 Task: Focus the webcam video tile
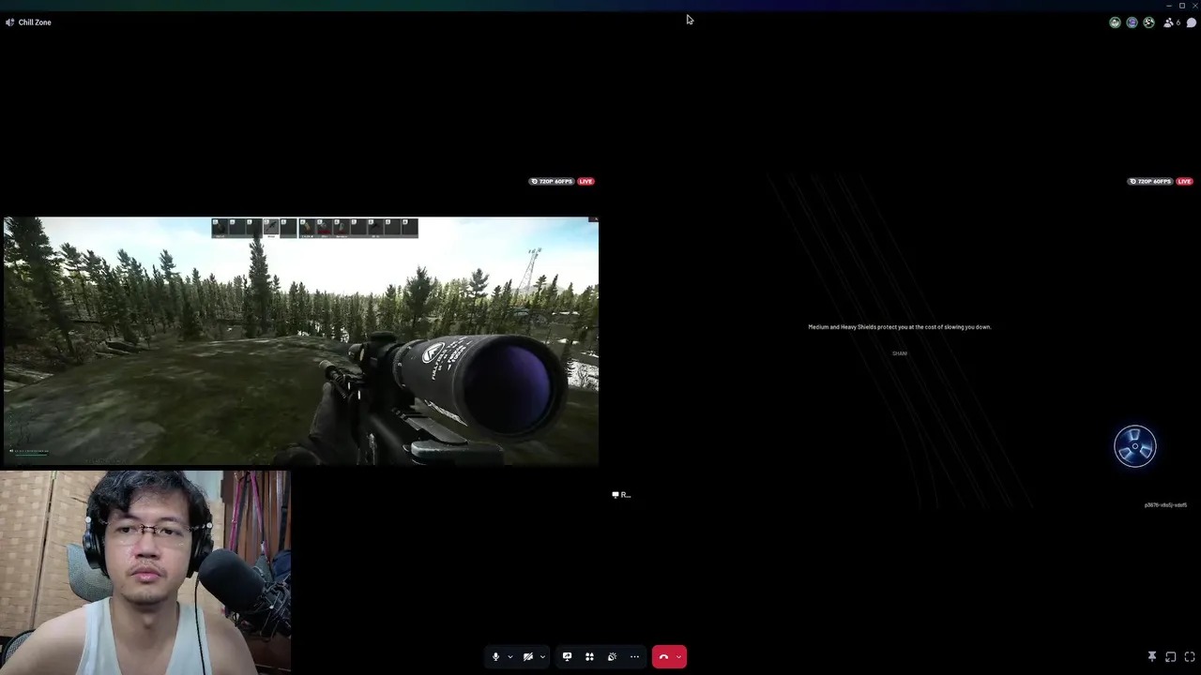[145, 572]
